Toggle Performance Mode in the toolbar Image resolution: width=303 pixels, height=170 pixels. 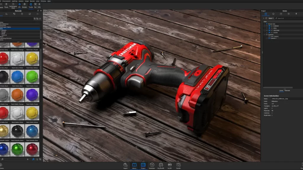pyautogui.click(x=13, y=6)
